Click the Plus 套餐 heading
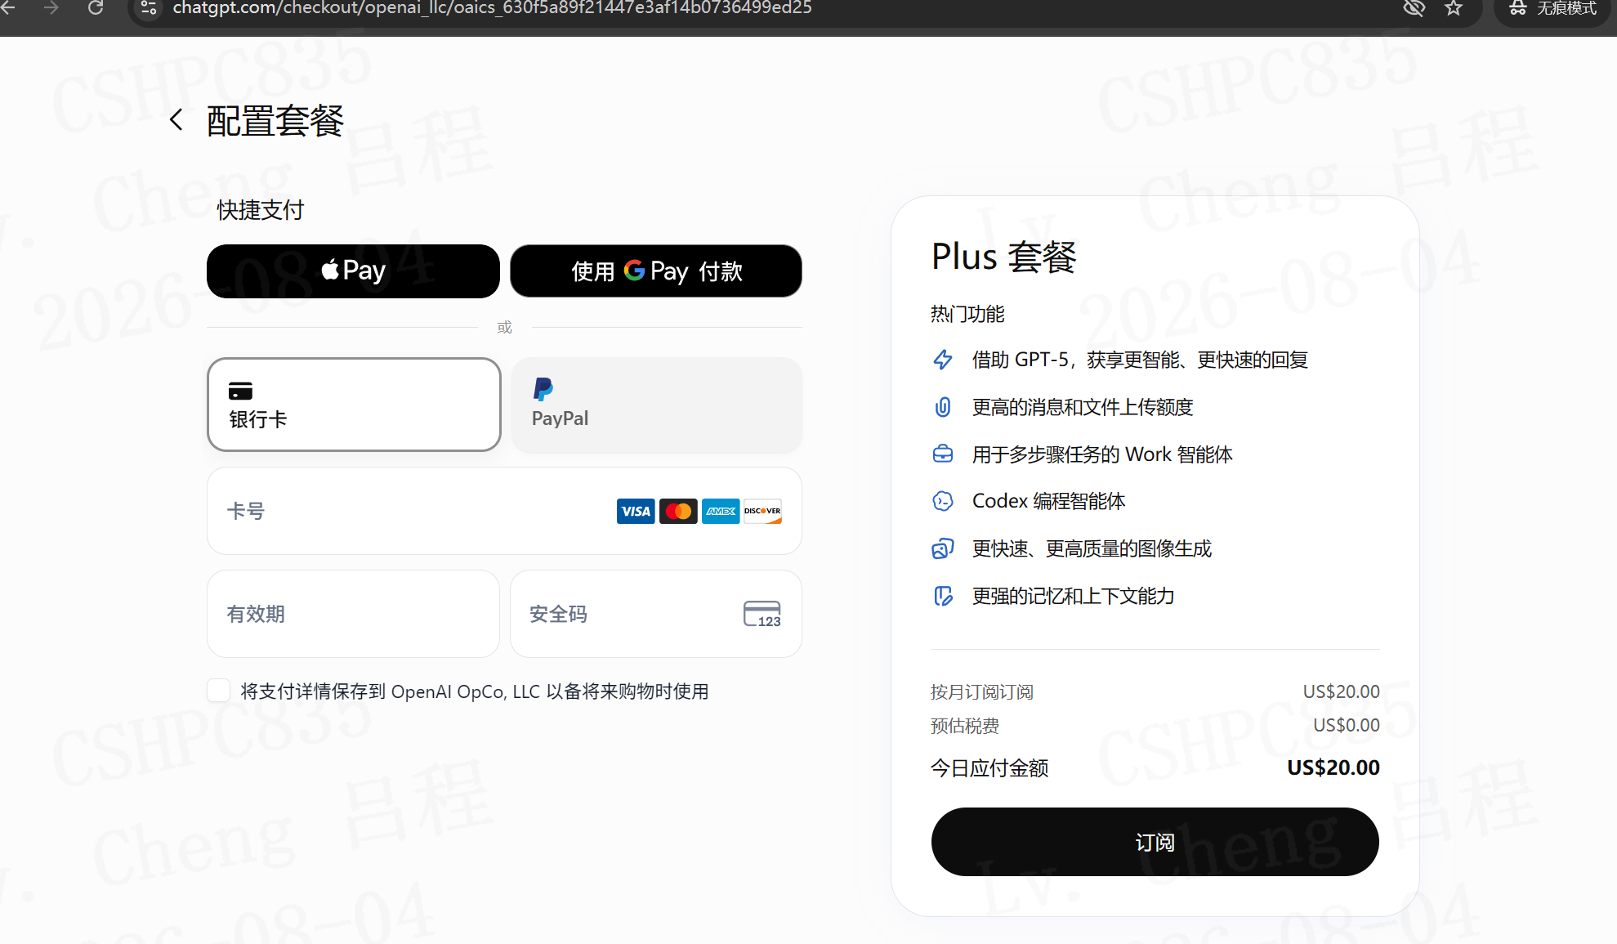This screenshot has width=1617, height=944. pos(1004,257)
